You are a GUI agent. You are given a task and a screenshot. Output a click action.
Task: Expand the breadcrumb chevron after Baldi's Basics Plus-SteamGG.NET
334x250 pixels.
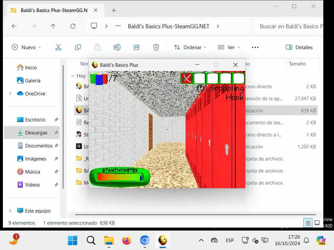pos(218,26)
